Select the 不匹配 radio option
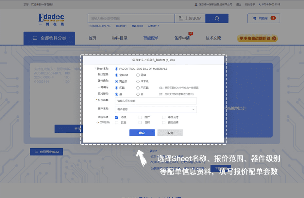The image size is (304, 198). coord(138,88)
